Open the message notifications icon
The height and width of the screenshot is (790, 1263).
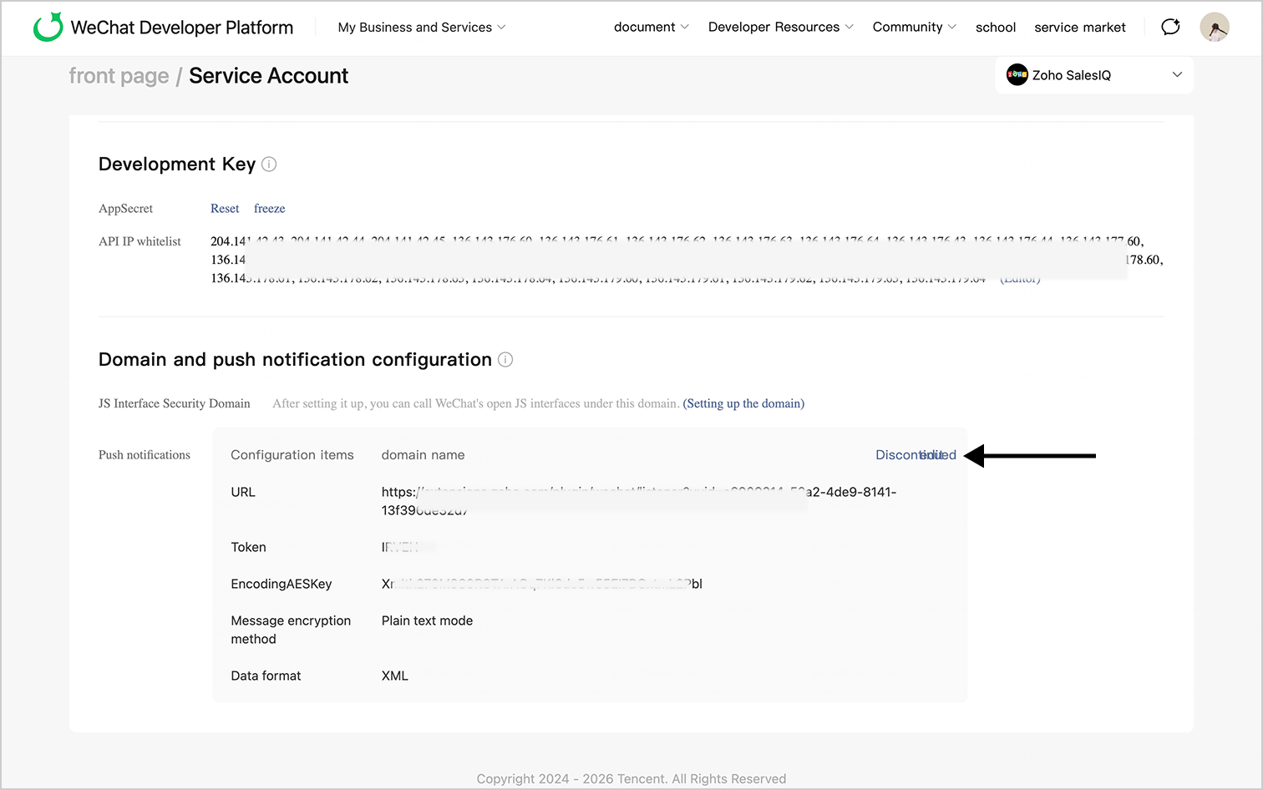pos(1170,27)
